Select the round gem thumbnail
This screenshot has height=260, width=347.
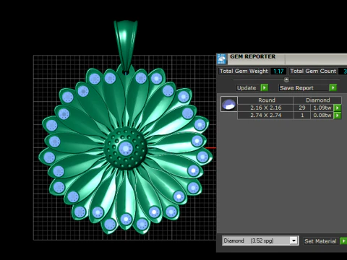[x=229, y=104]
